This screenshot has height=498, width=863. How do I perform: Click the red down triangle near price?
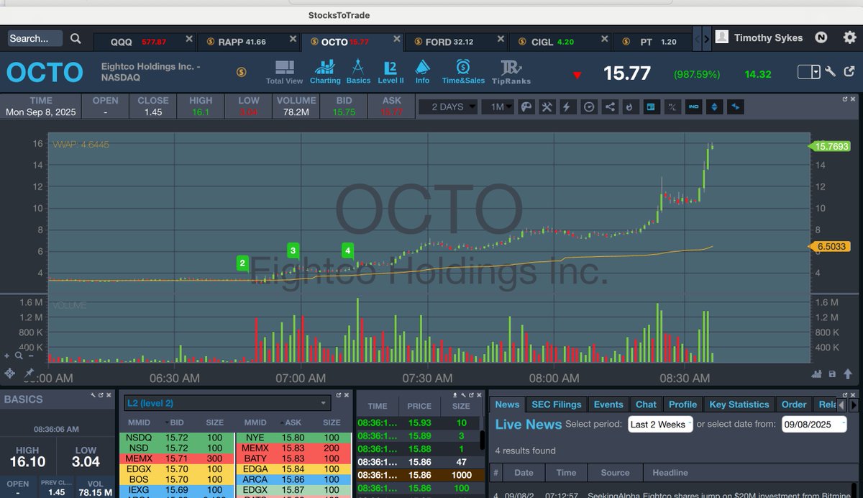(x=577, y=75)
